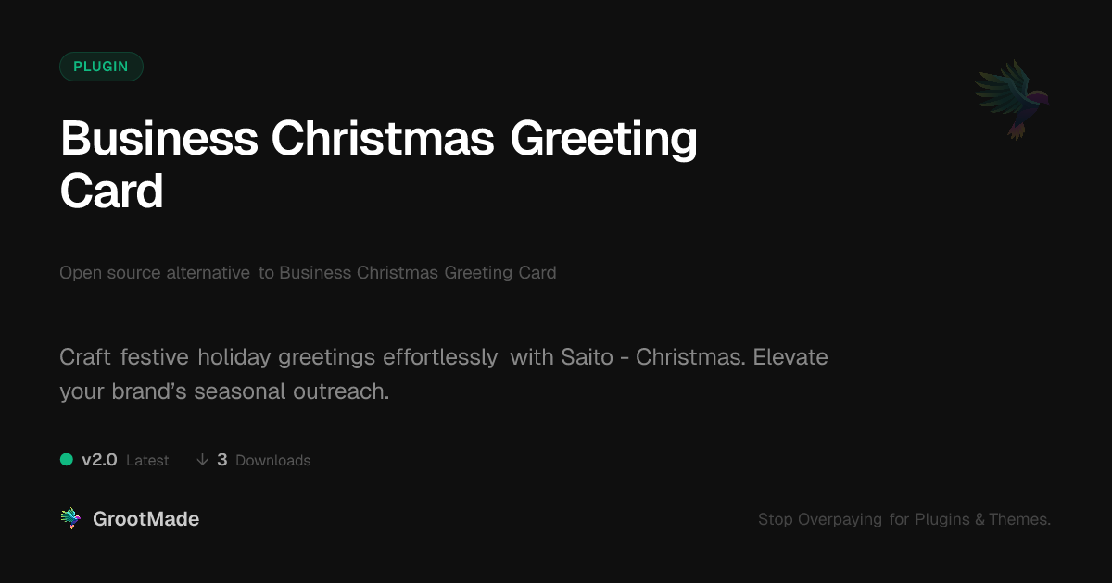
Task: Click the download count number 3
Action: [222, 460]
